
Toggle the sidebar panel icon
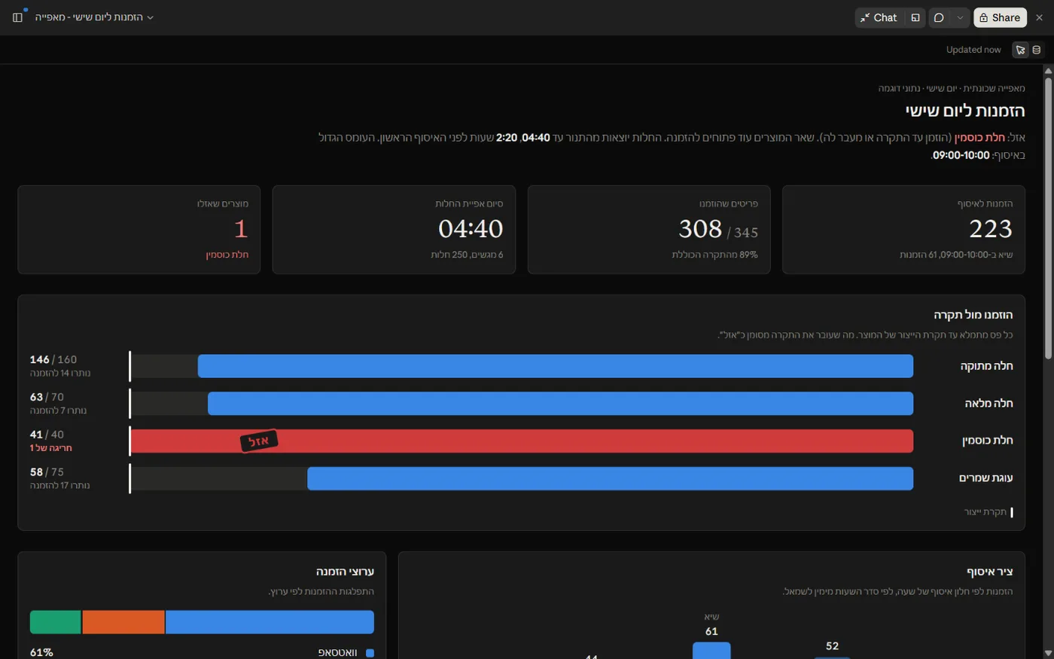pyautogui.click(x=17, y=17)
